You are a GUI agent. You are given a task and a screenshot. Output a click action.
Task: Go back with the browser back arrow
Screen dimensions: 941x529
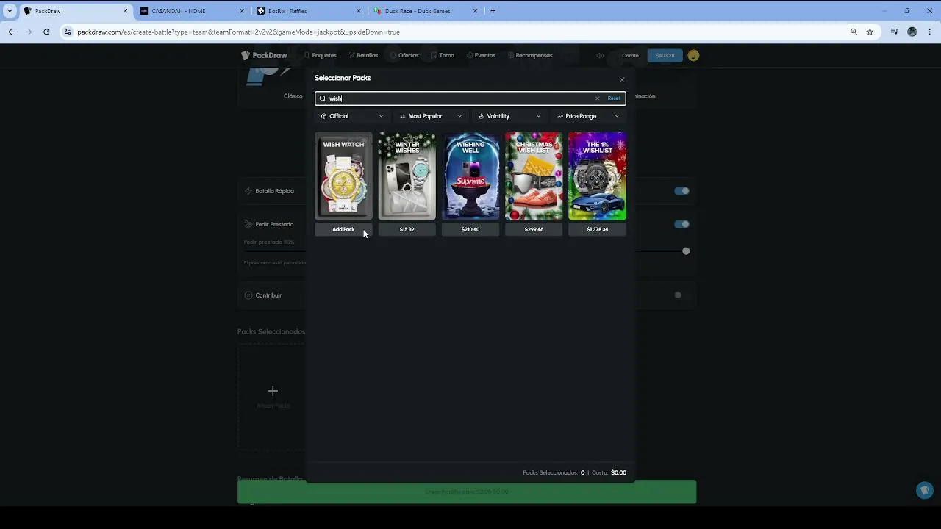point(11,32)
